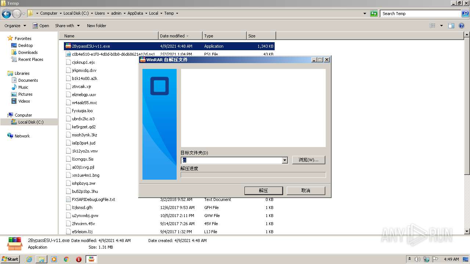Select Computer in the navigation pane

point(23,115)
